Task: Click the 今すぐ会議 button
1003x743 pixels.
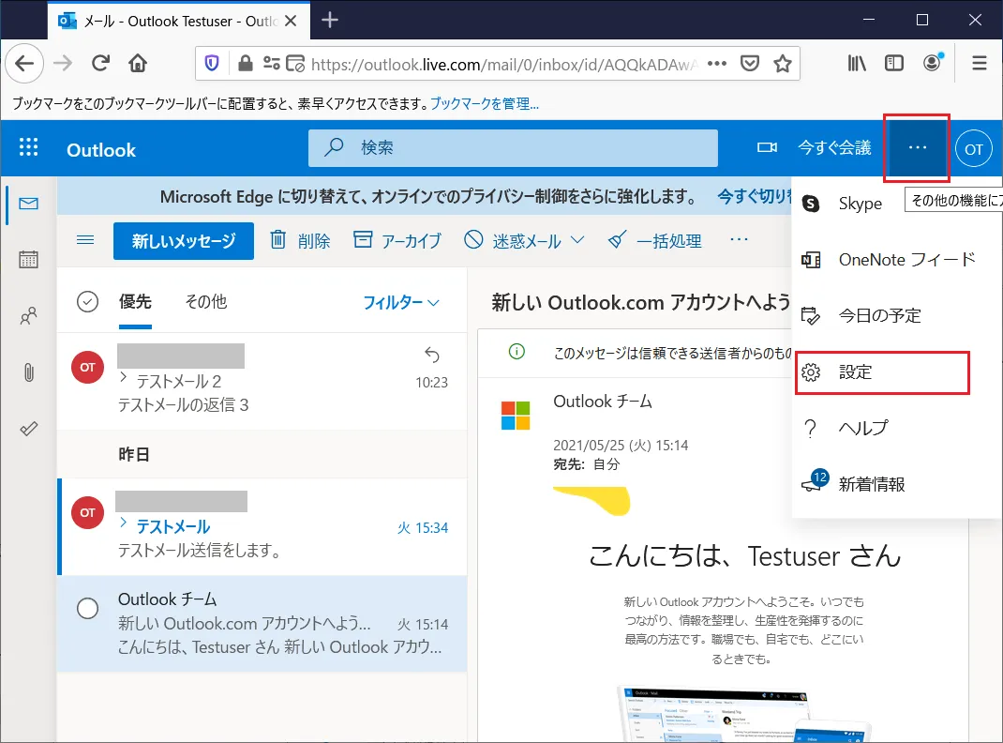Action: [834, 148]
